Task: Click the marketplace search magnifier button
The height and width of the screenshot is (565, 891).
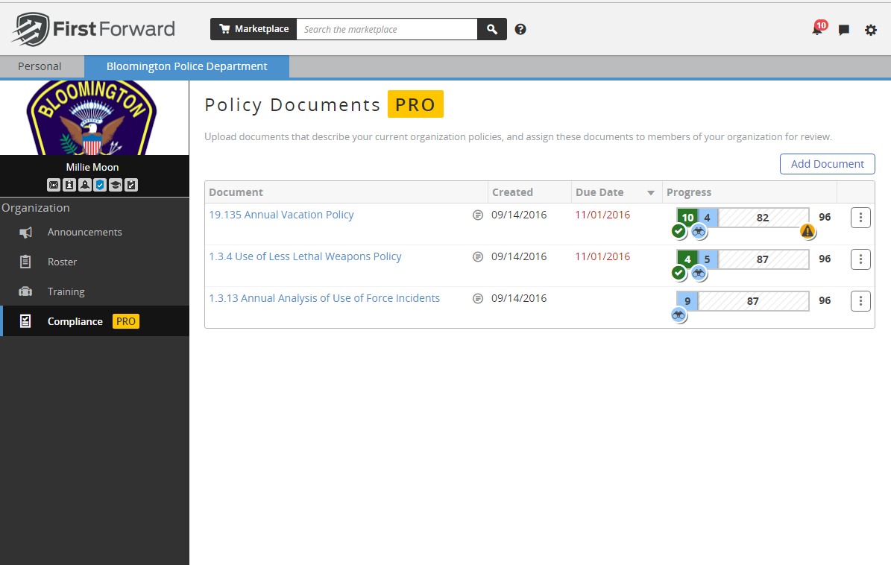Action: pyautogui.click(x=492, y=29)
